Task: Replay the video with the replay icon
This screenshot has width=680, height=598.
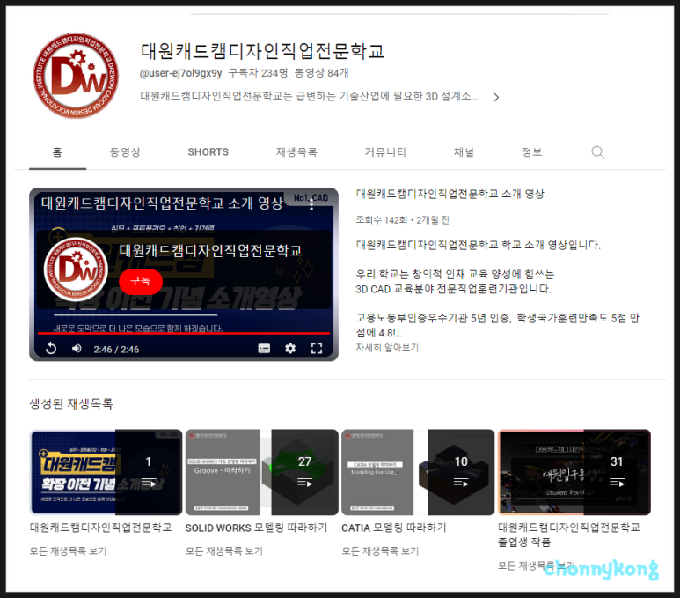Action: [51, 348]
